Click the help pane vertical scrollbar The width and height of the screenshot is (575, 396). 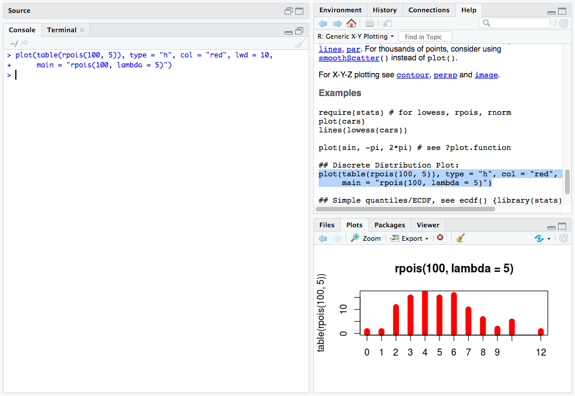pyautogui.click(x=567, y=182)
